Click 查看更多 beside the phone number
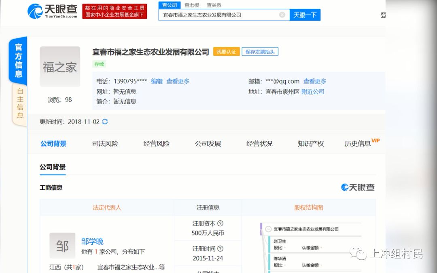This screenshot has width=437, height=273. point(178,81)
